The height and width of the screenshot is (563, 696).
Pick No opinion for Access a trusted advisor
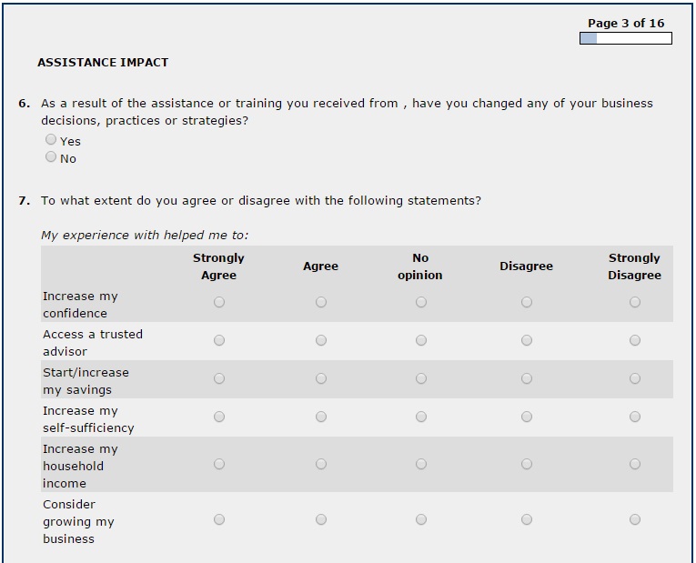point(421,341)
